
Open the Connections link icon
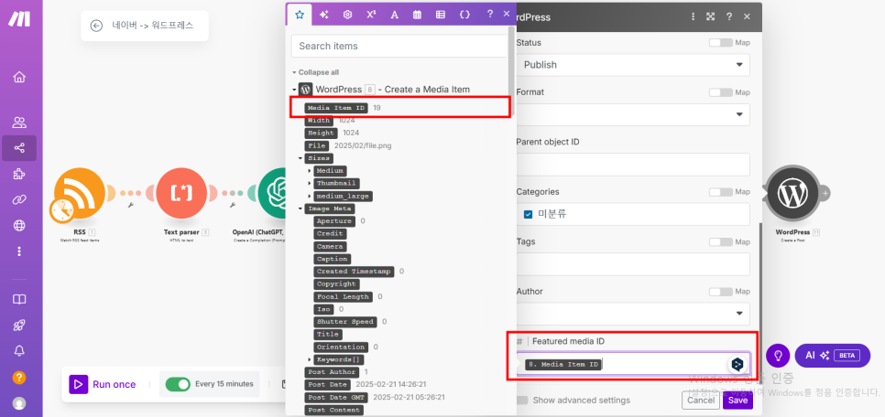pyautogui.click(x=19, y=199)
